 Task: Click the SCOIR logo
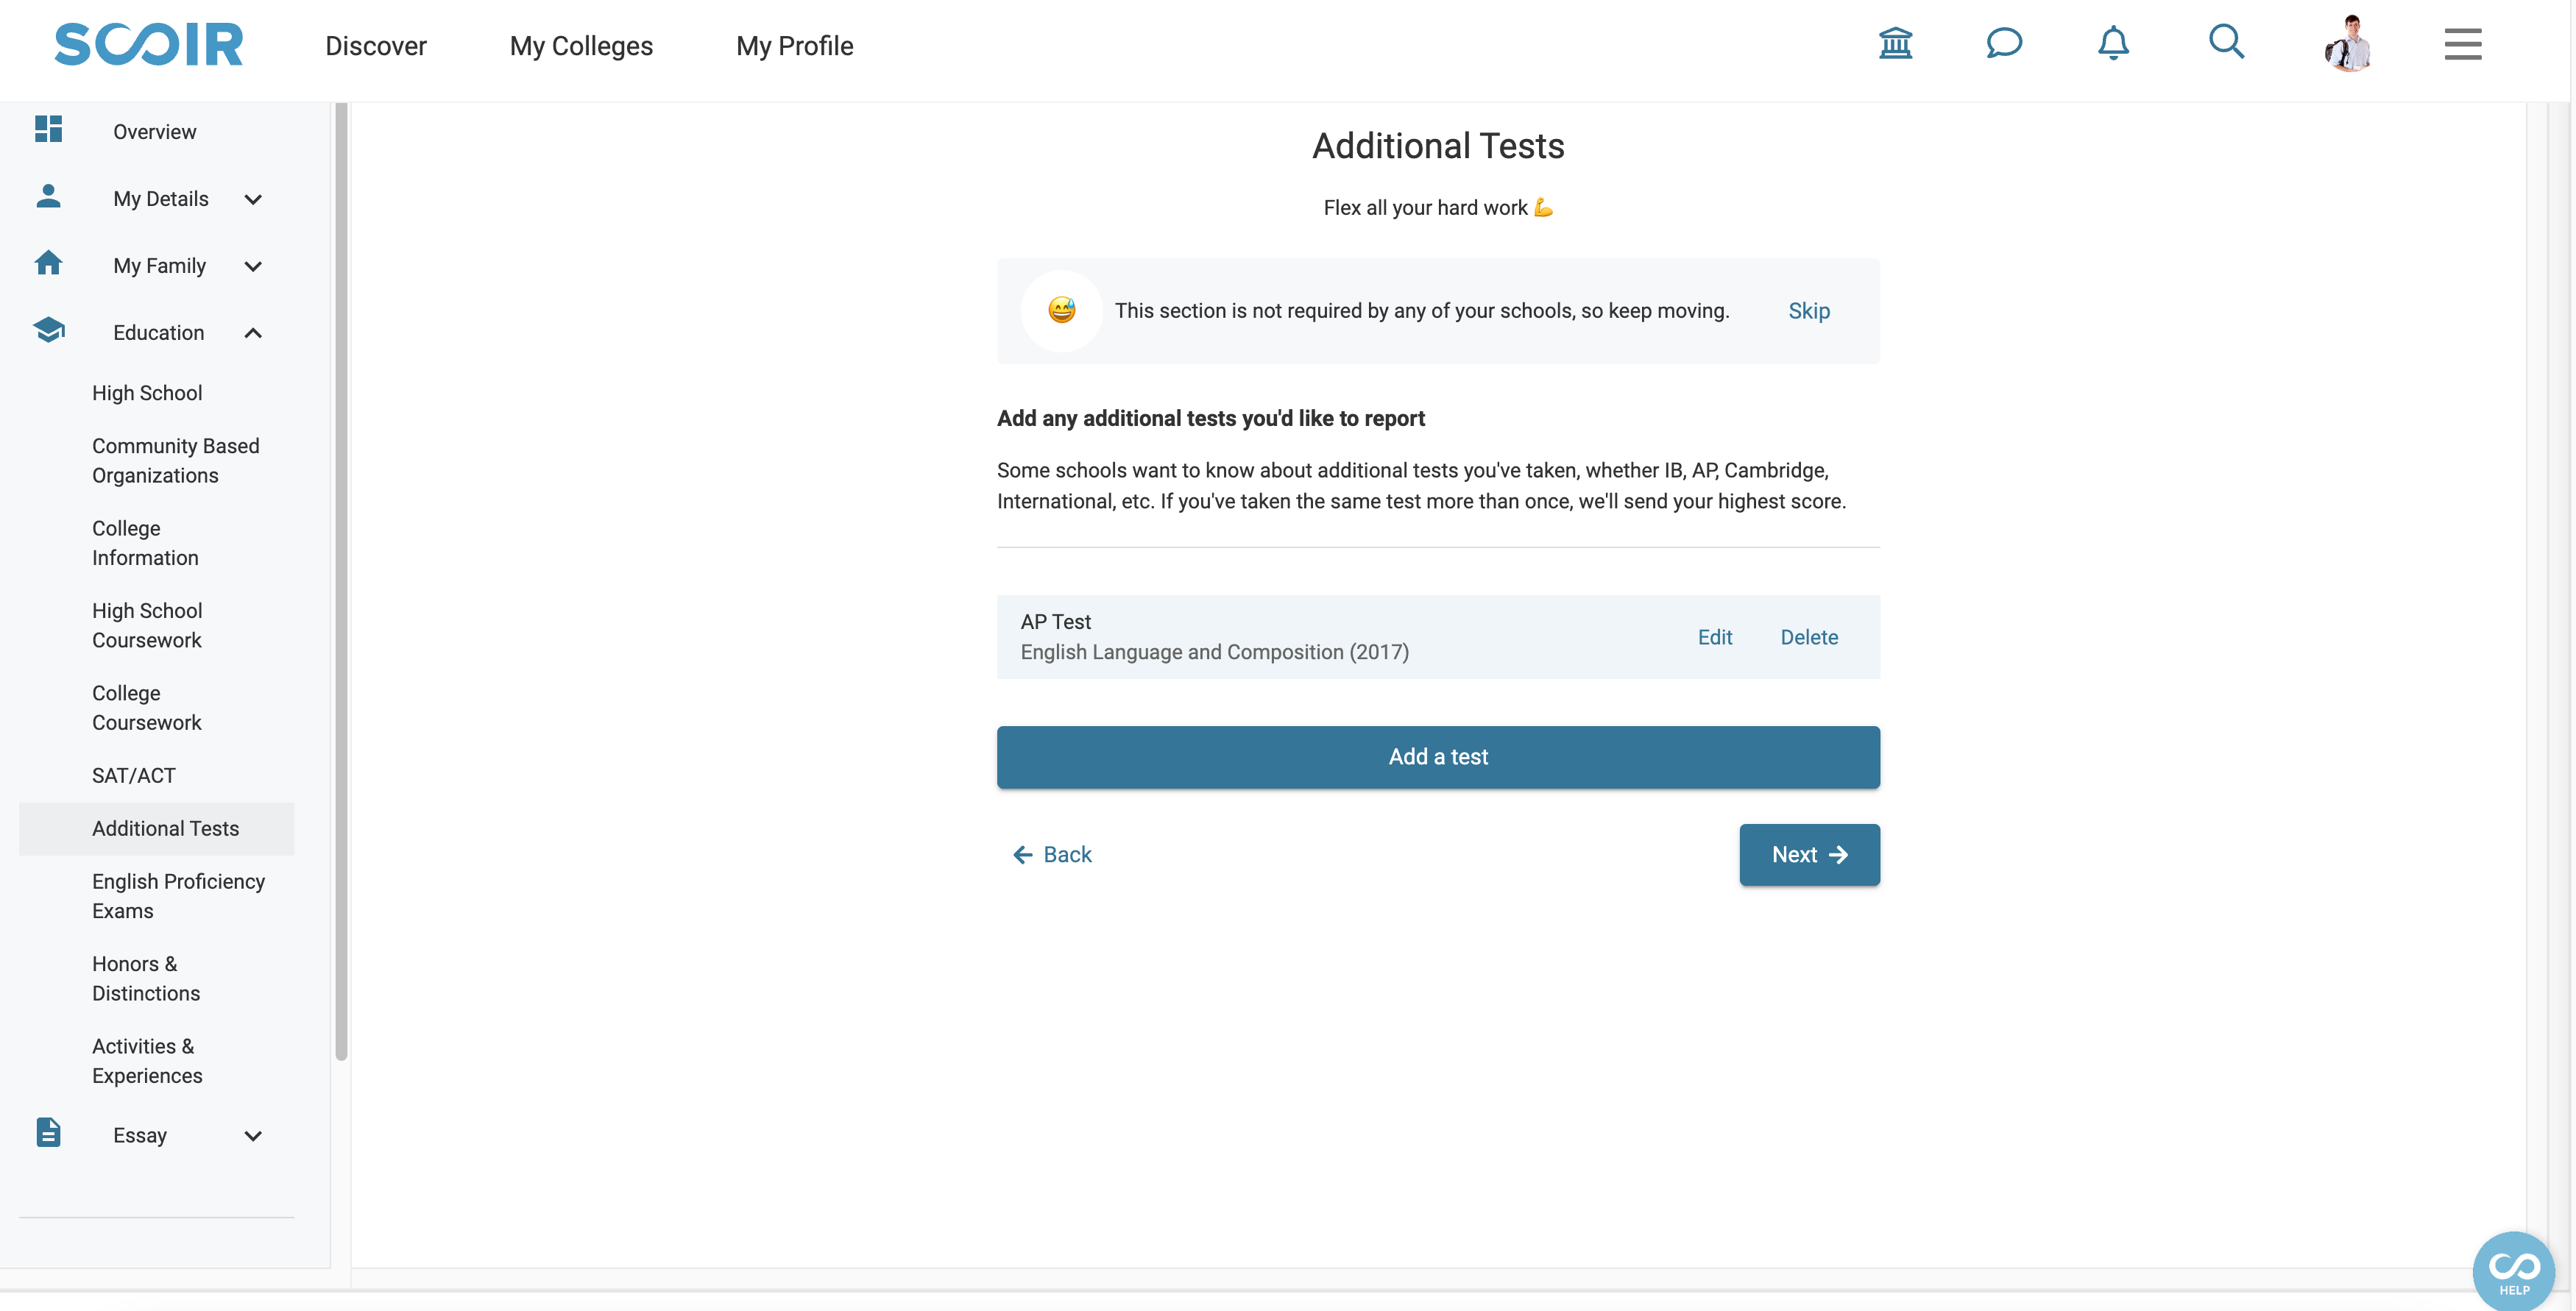click(x=148, y=44)
